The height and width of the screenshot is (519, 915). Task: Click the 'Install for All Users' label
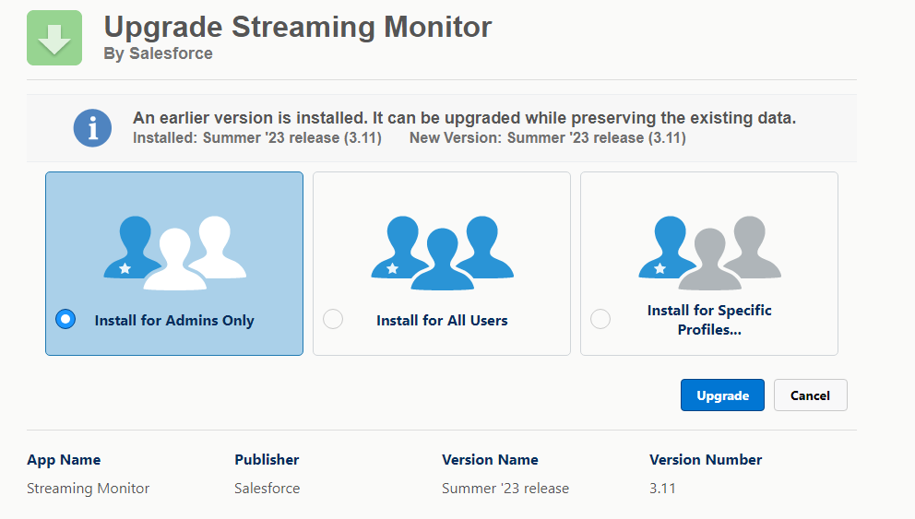coord(443,320)
